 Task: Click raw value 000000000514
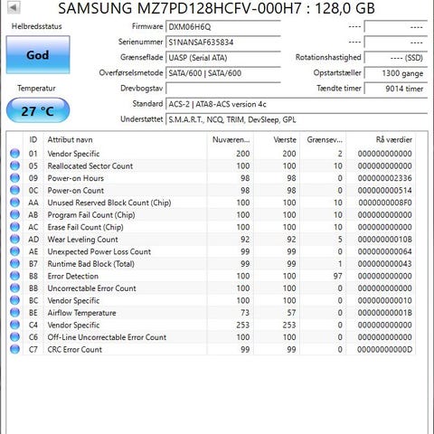[384, 191]
